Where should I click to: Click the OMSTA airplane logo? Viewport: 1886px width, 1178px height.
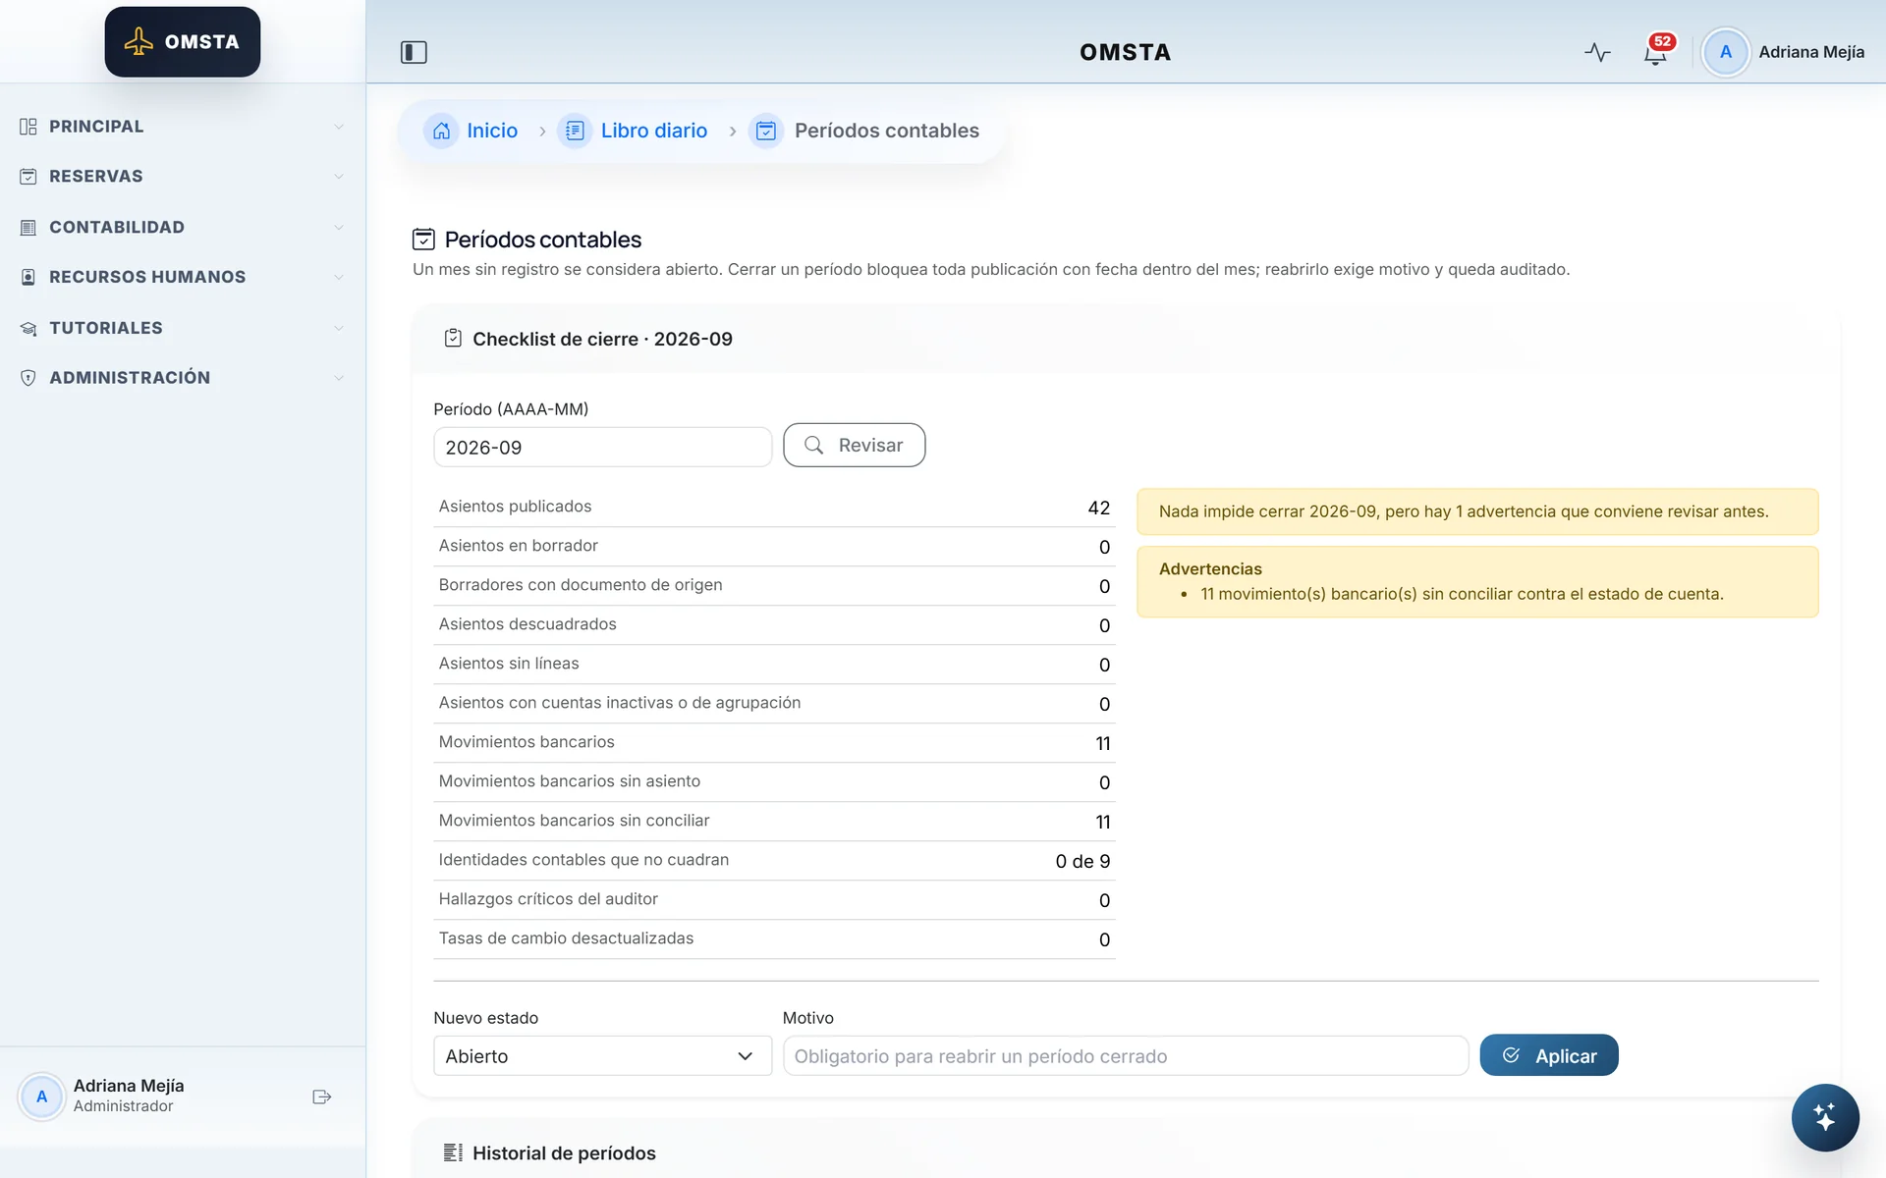point(183,41)
